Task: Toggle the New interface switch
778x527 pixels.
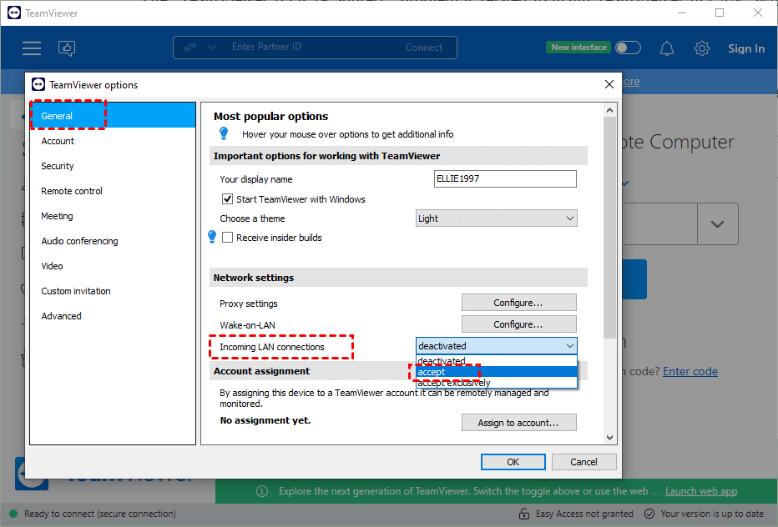Action: coord(628,48)
